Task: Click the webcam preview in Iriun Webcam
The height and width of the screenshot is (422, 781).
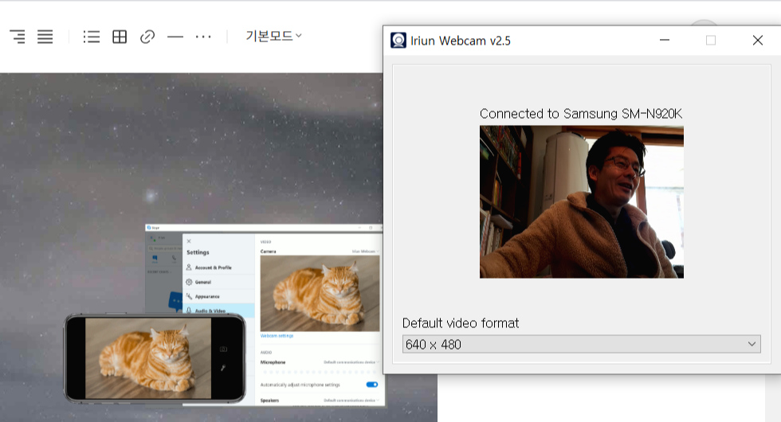Action: [581, 201]
